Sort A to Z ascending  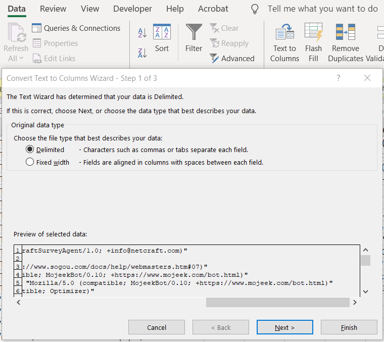coord(142,32)
